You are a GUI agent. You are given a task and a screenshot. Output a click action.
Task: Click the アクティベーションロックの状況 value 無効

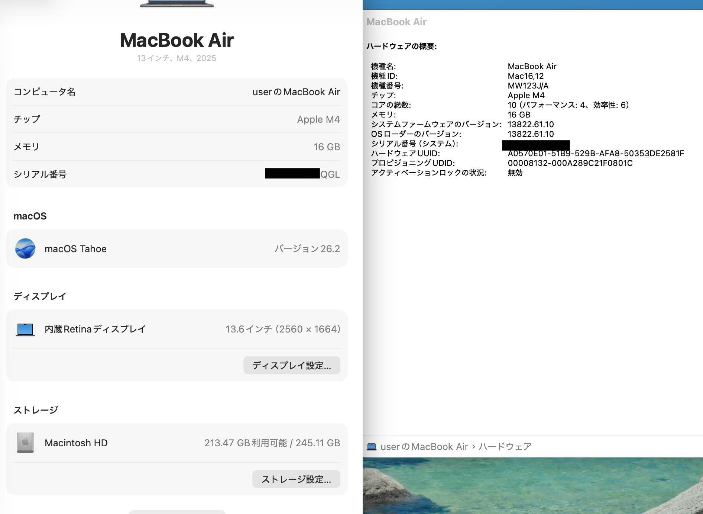[x=515, y=173]
